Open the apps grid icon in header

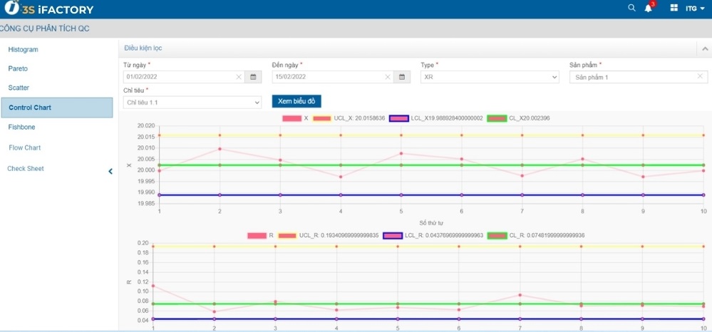(x=674, y=9)
